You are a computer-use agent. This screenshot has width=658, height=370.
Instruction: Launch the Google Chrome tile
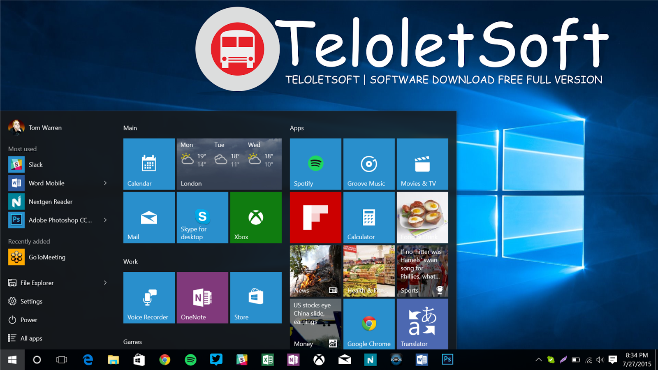click(x=369, y=324)
